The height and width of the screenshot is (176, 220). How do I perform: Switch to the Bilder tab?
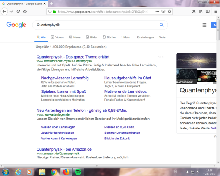[x=92, y=37]
